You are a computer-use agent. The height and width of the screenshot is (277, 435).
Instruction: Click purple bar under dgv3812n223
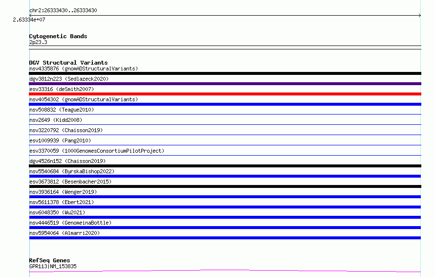(x=225, y=84)
